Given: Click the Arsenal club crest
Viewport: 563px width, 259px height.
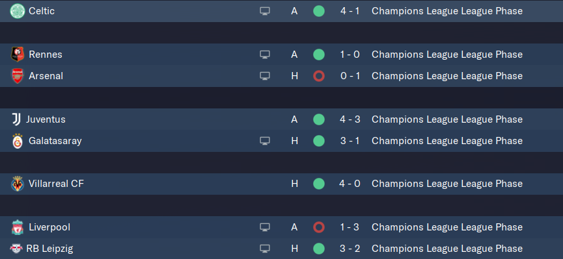Looking at the screenshot, I should pos(17,76).
